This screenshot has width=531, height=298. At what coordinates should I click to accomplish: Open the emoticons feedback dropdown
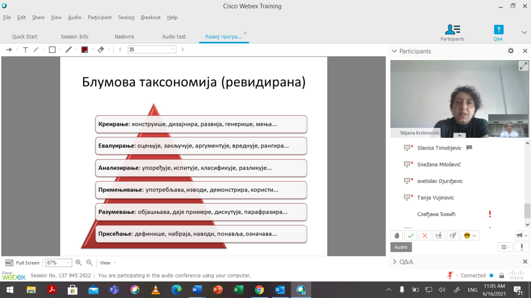pos(474,236)
